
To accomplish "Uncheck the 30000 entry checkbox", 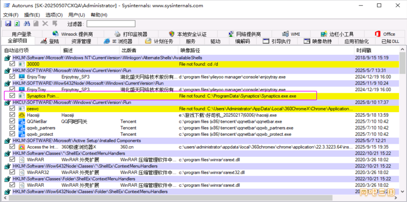I will coord(12,64).
